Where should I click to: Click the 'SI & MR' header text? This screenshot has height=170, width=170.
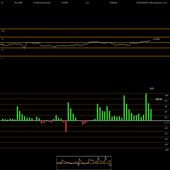(18, 3)
